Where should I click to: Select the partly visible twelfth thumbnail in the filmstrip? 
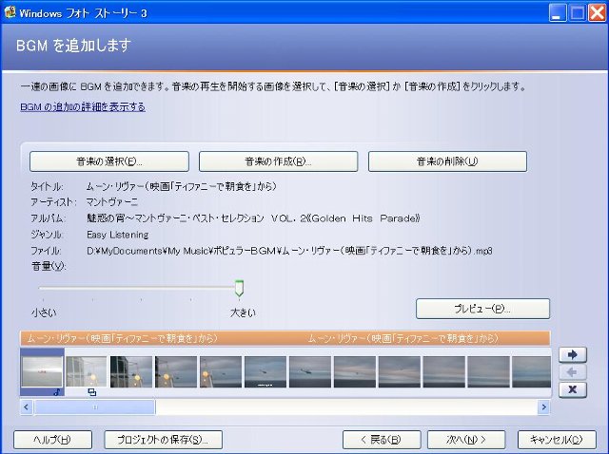[531, 371]
